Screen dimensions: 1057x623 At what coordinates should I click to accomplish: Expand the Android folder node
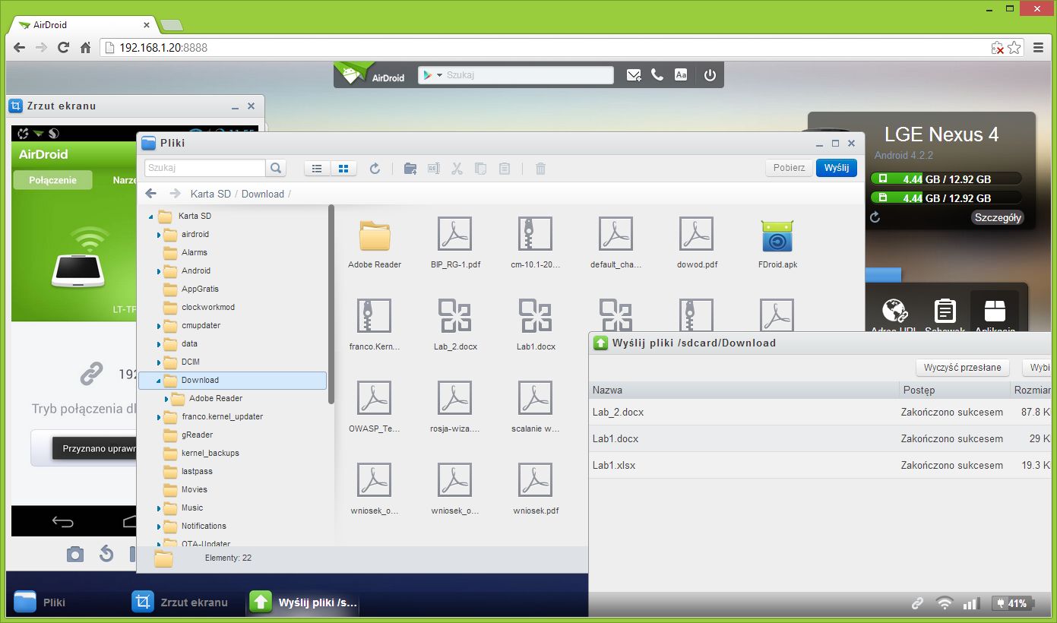click(x=159, y=271)
